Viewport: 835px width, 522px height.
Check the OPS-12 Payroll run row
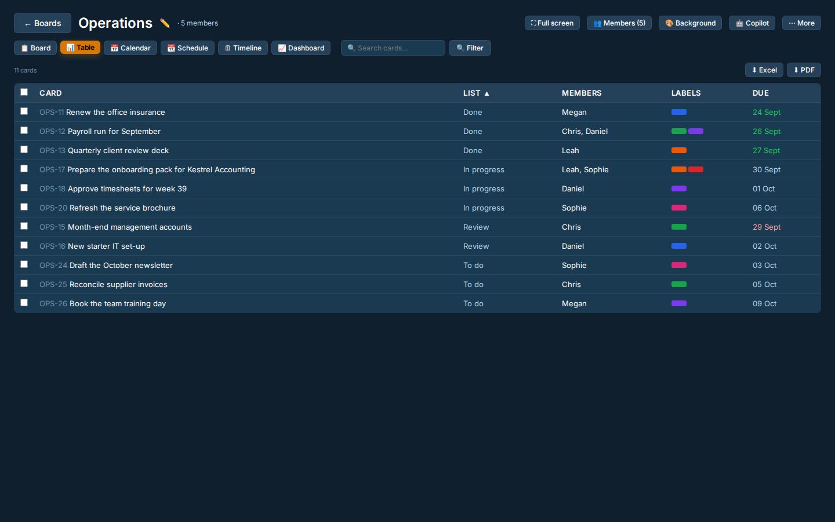(24, 130)
